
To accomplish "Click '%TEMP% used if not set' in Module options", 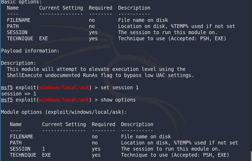I will pyautogui.click(x=206, y=143).
